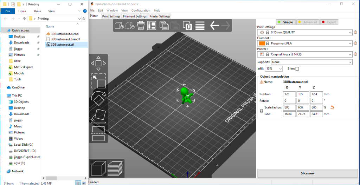Click the Name column header
The width and height of the screenshot is (360, 185).
[50, 26]
